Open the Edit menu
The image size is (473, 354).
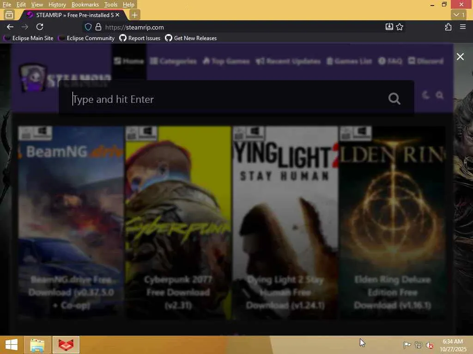point(21,5)
